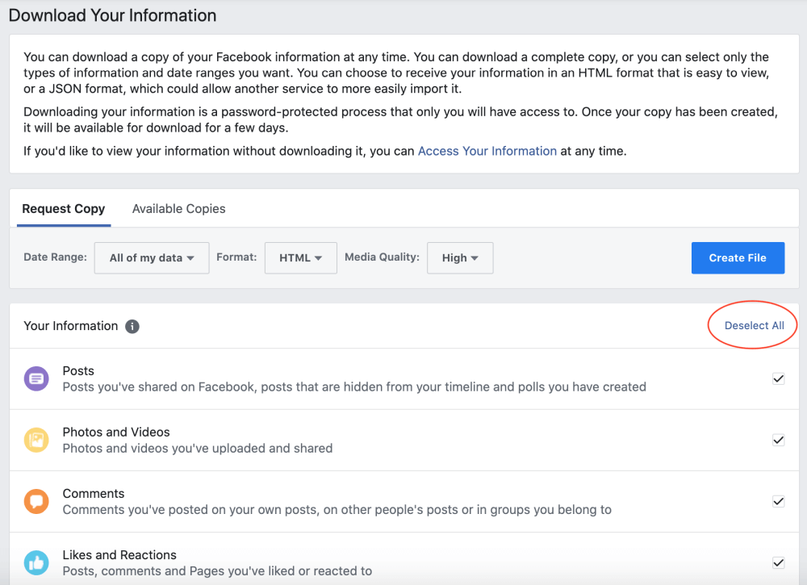Uncheck the Photos and Videos checkbox
Image resolution: width=807 pixels, height=585 pixels.
(778, 440)
